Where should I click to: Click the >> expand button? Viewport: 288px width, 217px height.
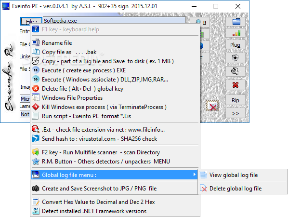coord(236,114)
